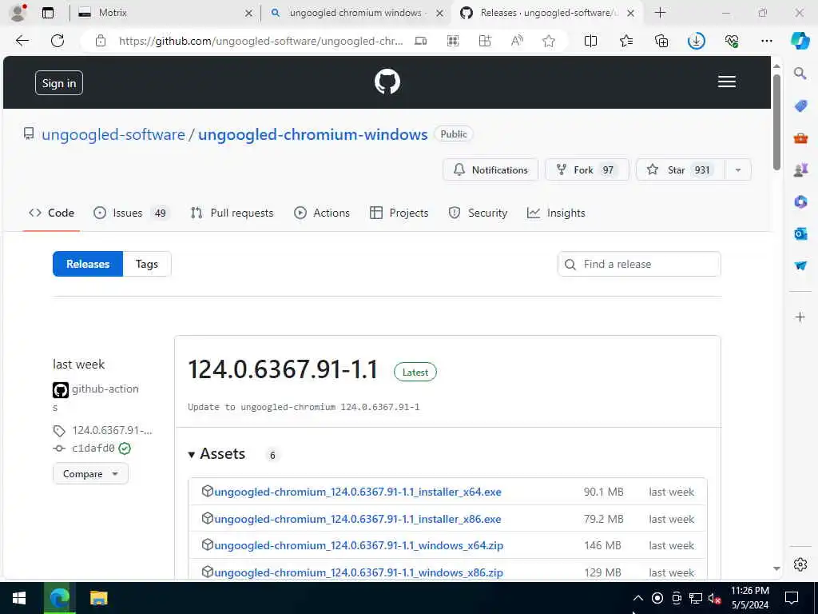Open the Security tab
The height and width of the screenshot is (614, 818).
478,213
